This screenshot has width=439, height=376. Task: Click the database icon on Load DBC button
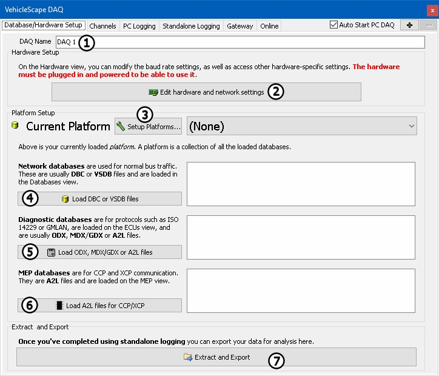(x=65, y=199)
